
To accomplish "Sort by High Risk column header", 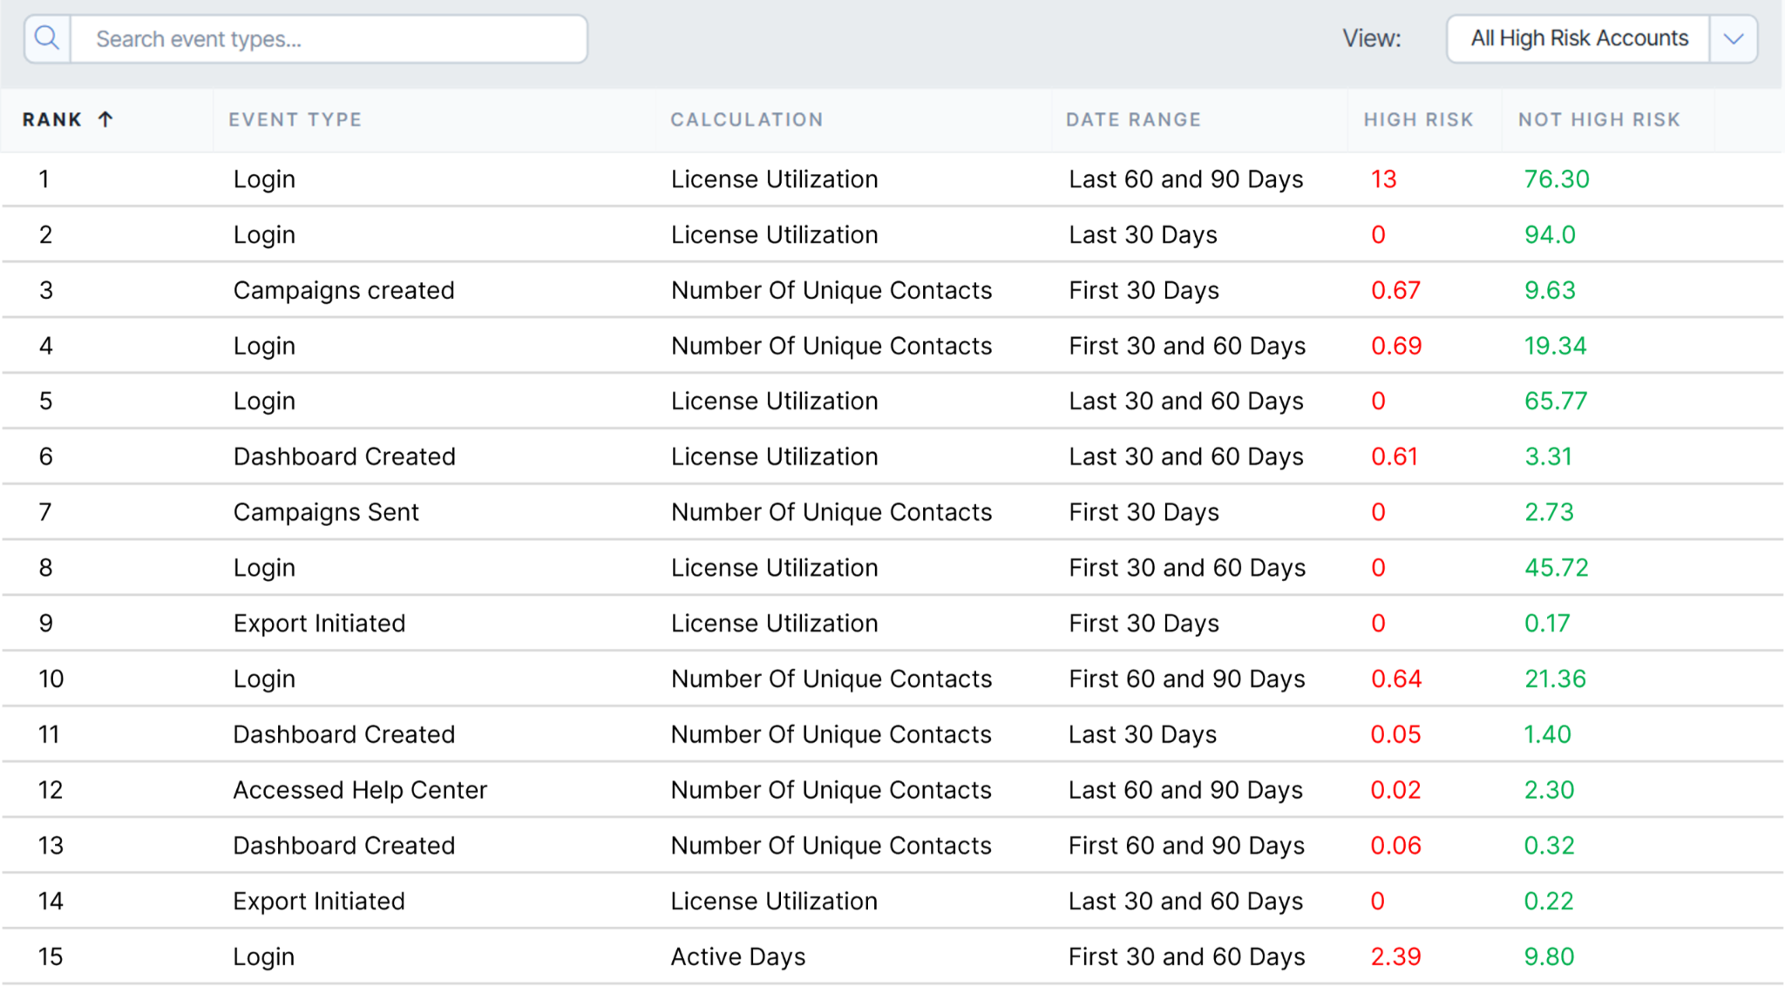I will tap(1418, 119).
